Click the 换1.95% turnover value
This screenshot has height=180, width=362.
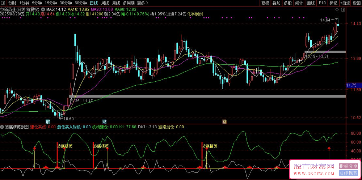[158, 14]
